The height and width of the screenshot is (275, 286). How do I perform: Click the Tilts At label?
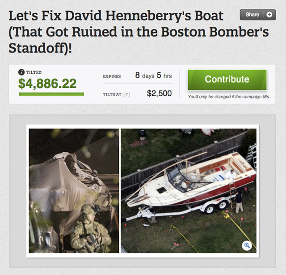112,95
